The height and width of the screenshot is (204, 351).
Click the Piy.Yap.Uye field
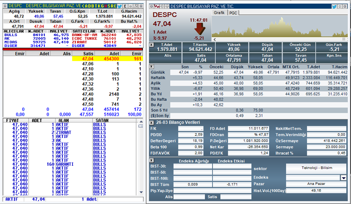(213, 191)
